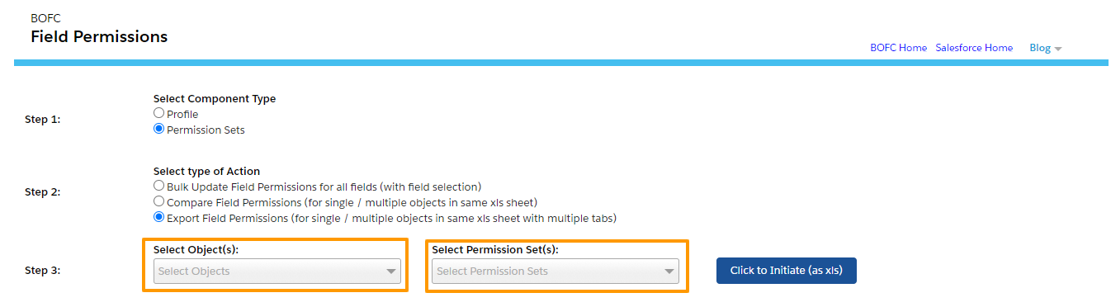Go to BOFC Home link

(x=898, y=48)
